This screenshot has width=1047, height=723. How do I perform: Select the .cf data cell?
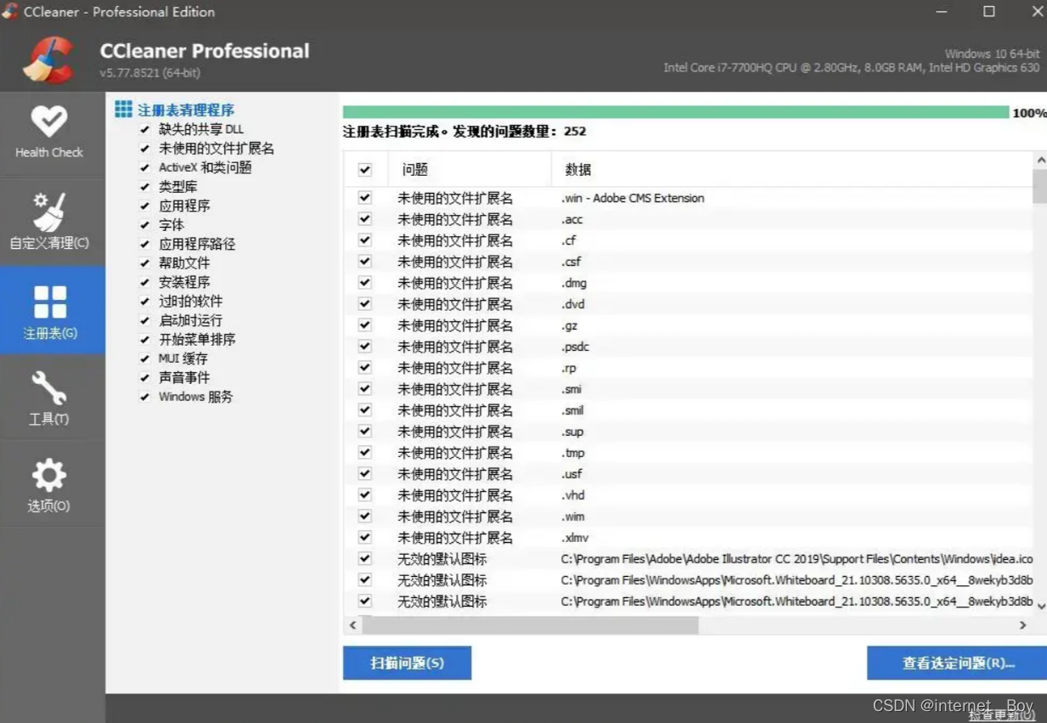coord(569,240)
